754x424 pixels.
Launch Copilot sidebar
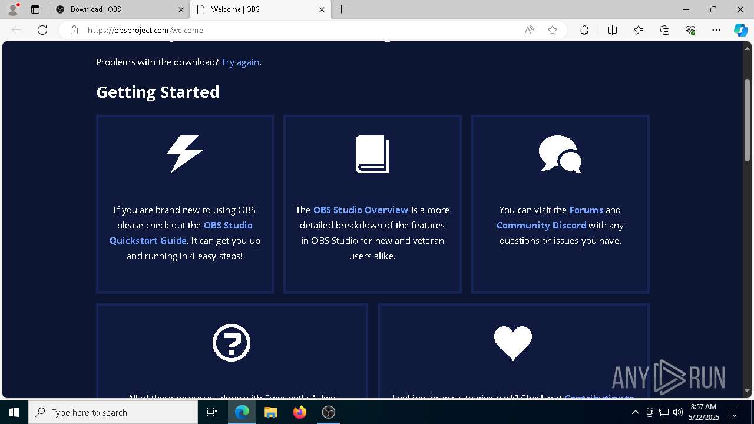[740, 30]
